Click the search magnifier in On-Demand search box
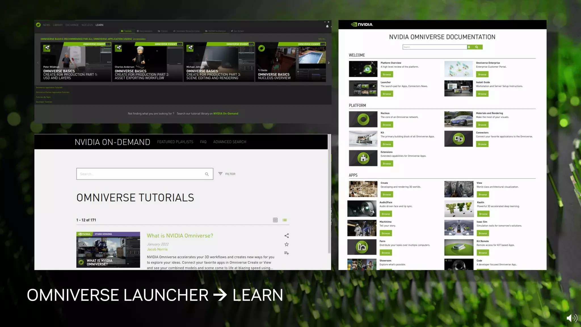The width and height of the screenshot is (581, 327). point(207,174)
